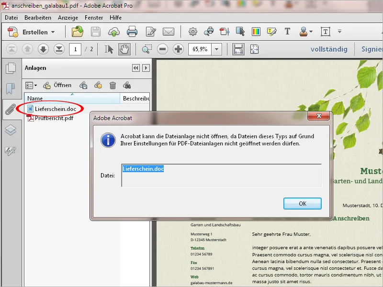
Task: Select the Prüfbericht.pdf attachment
Action: (50, 118)
